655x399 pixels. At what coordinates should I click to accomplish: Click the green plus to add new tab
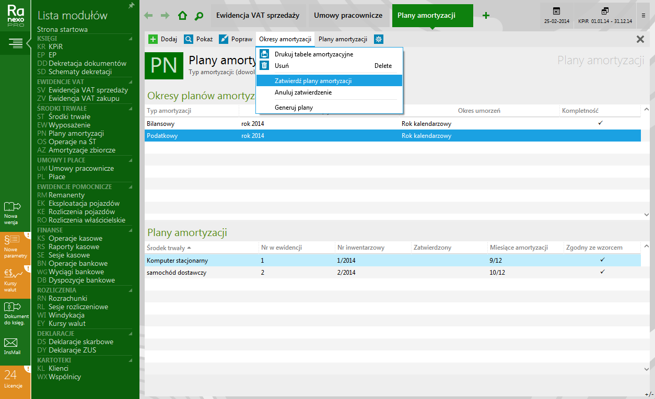486,16
